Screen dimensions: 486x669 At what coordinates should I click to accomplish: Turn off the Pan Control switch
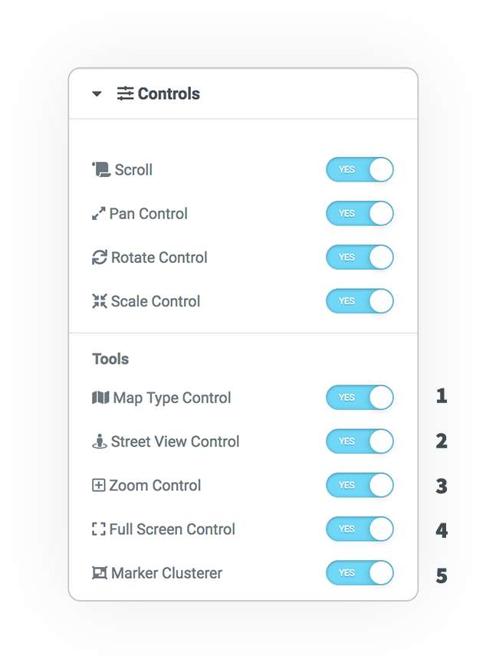coord(360,213)
